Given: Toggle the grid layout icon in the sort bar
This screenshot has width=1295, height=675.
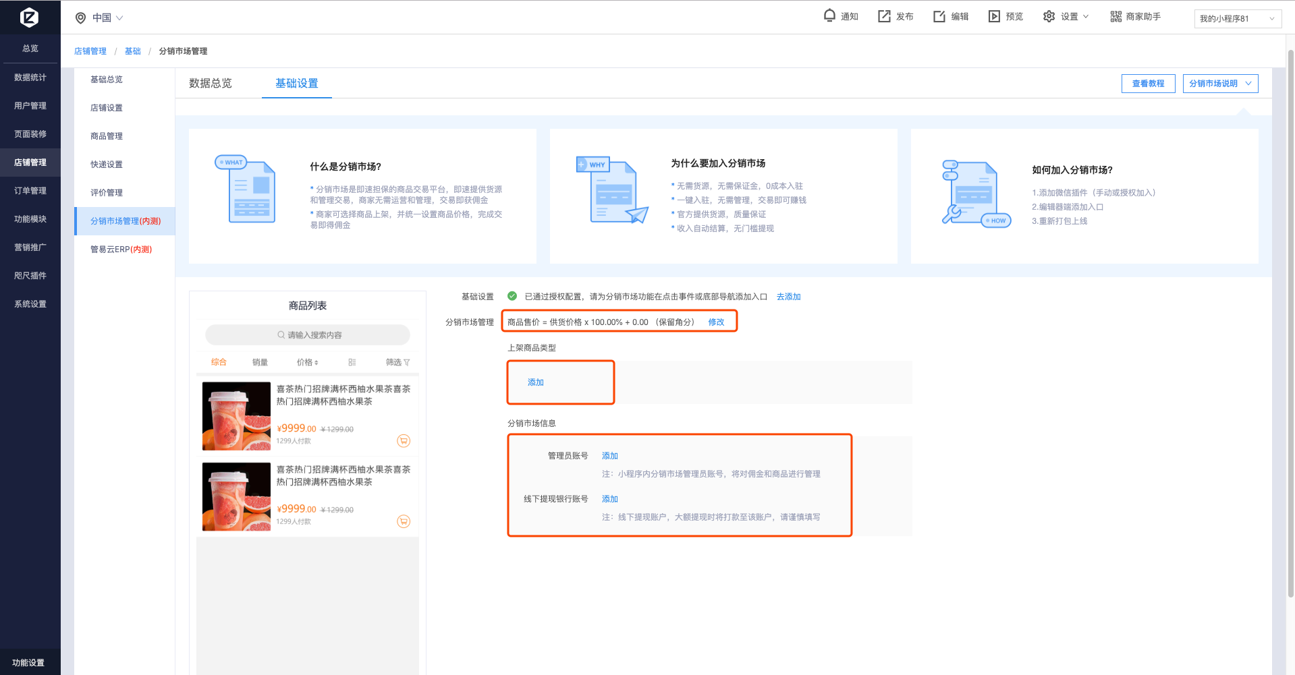Looking at the screenshot, I should (352, 363).
